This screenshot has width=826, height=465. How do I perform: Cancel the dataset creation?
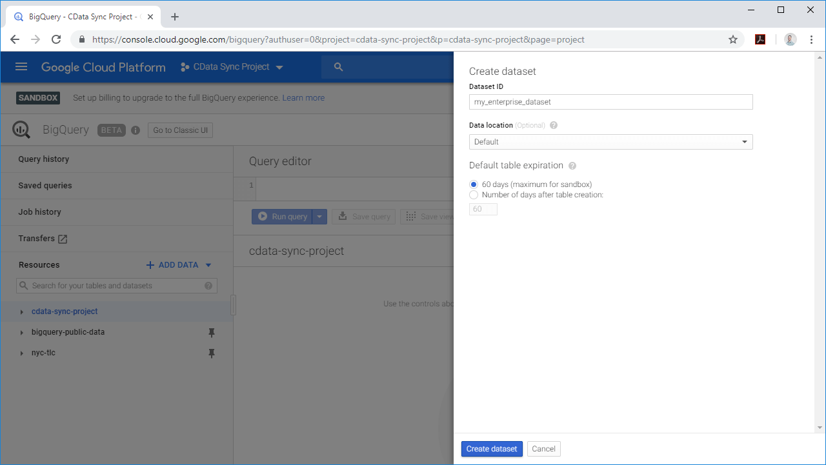[543, 449]
